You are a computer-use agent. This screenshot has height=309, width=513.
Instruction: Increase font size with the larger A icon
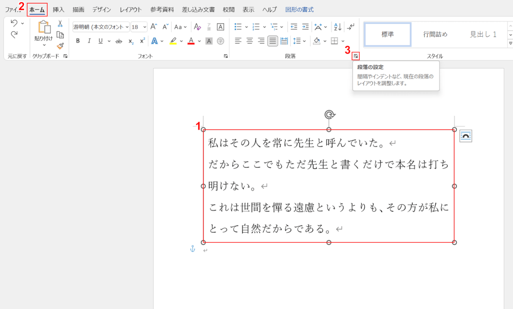pyautogui.click(x=154, y=27)
